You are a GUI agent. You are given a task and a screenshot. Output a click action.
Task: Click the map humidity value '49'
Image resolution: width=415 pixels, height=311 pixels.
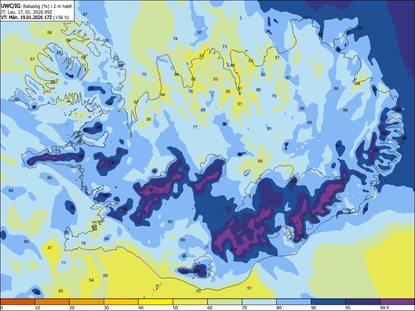[232, 66]
